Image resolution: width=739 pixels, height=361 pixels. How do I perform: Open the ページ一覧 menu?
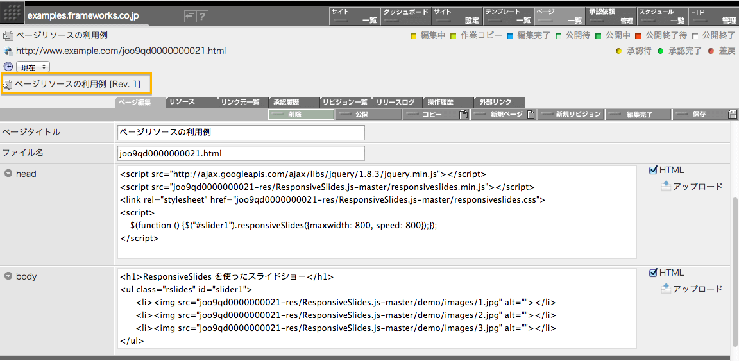(559, 16)
